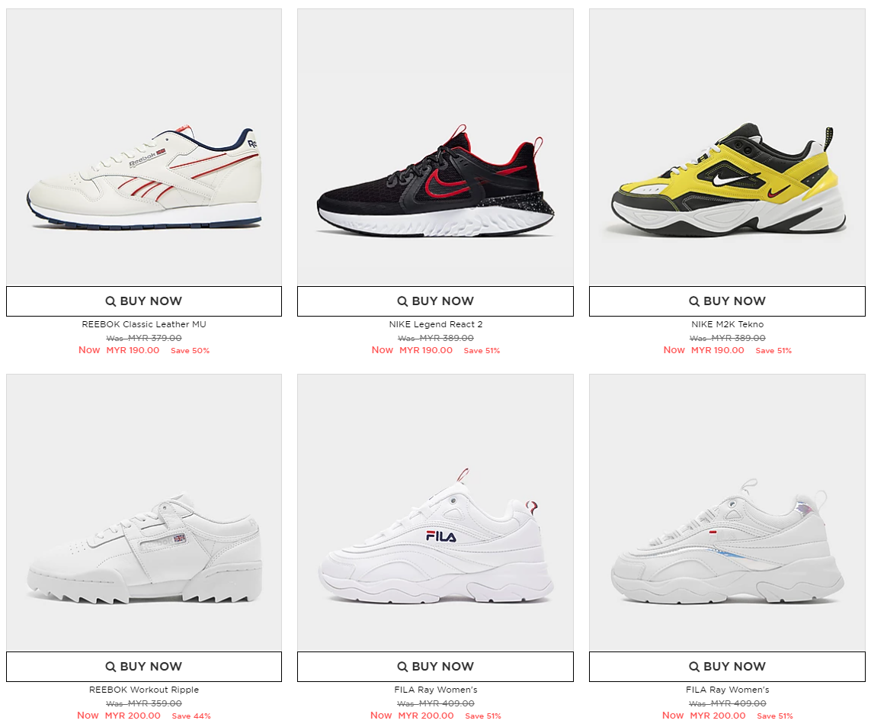The height and width of the screenshot is (727, 871).
Task: Click Save 44% label on Reebok Workout Ripple
Action: (191, 716)
